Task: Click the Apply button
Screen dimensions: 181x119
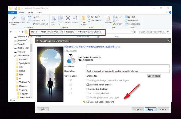Action: [x=150, y=109]
